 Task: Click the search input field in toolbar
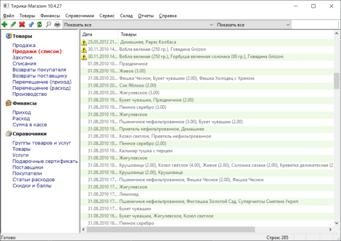pyautogui.click(x=315, y=25)
